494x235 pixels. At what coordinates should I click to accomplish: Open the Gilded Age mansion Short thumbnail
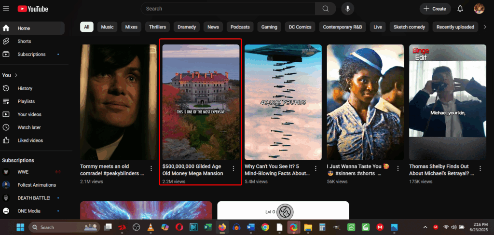[201, 102]
